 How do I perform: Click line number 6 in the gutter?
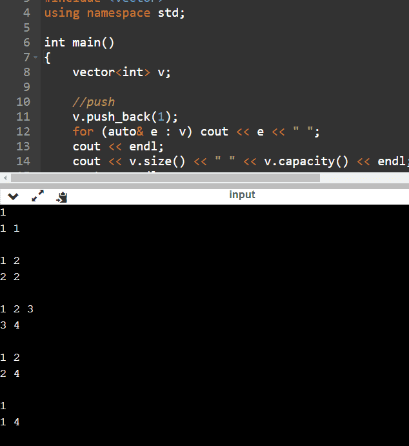[26, 43]
